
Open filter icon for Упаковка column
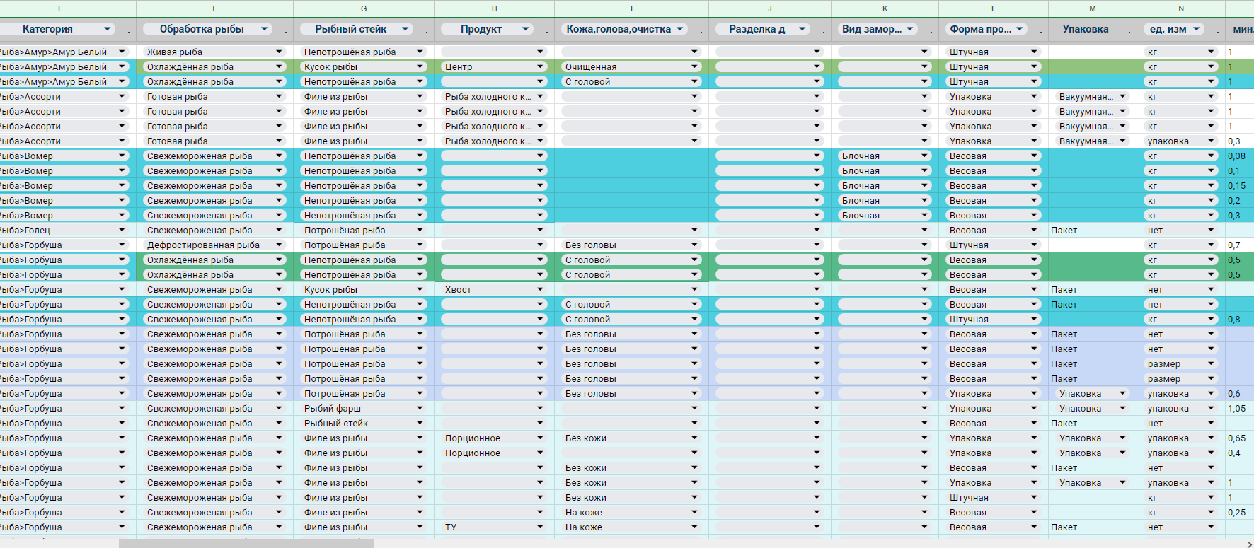coord(1129,30)
